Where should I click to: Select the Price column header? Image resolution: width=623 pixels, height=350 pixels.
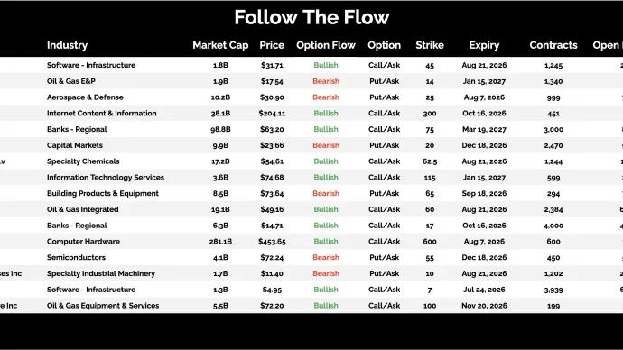[x=272, y=45]
